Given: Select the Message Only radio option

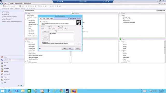Looking at the screenshot, I should (x=48, y=29).
